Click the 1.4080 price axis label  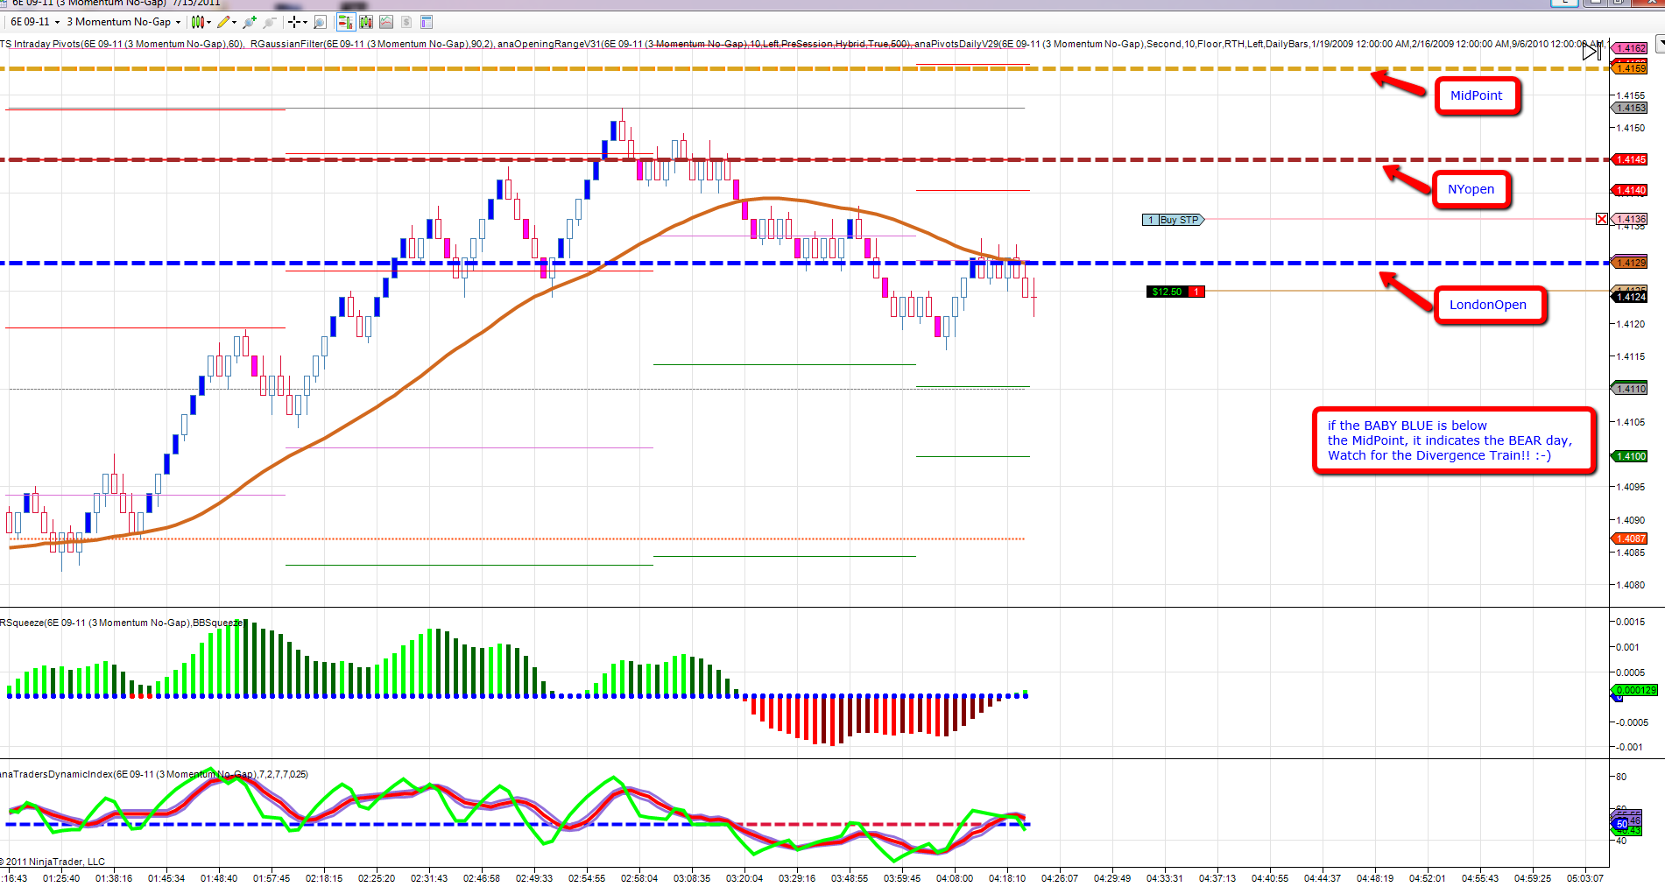pos(1631,585)
